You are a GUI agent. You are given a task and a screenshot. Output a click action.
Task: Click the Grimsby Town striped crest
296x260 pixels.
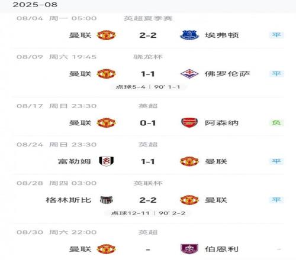pos(107,200)
